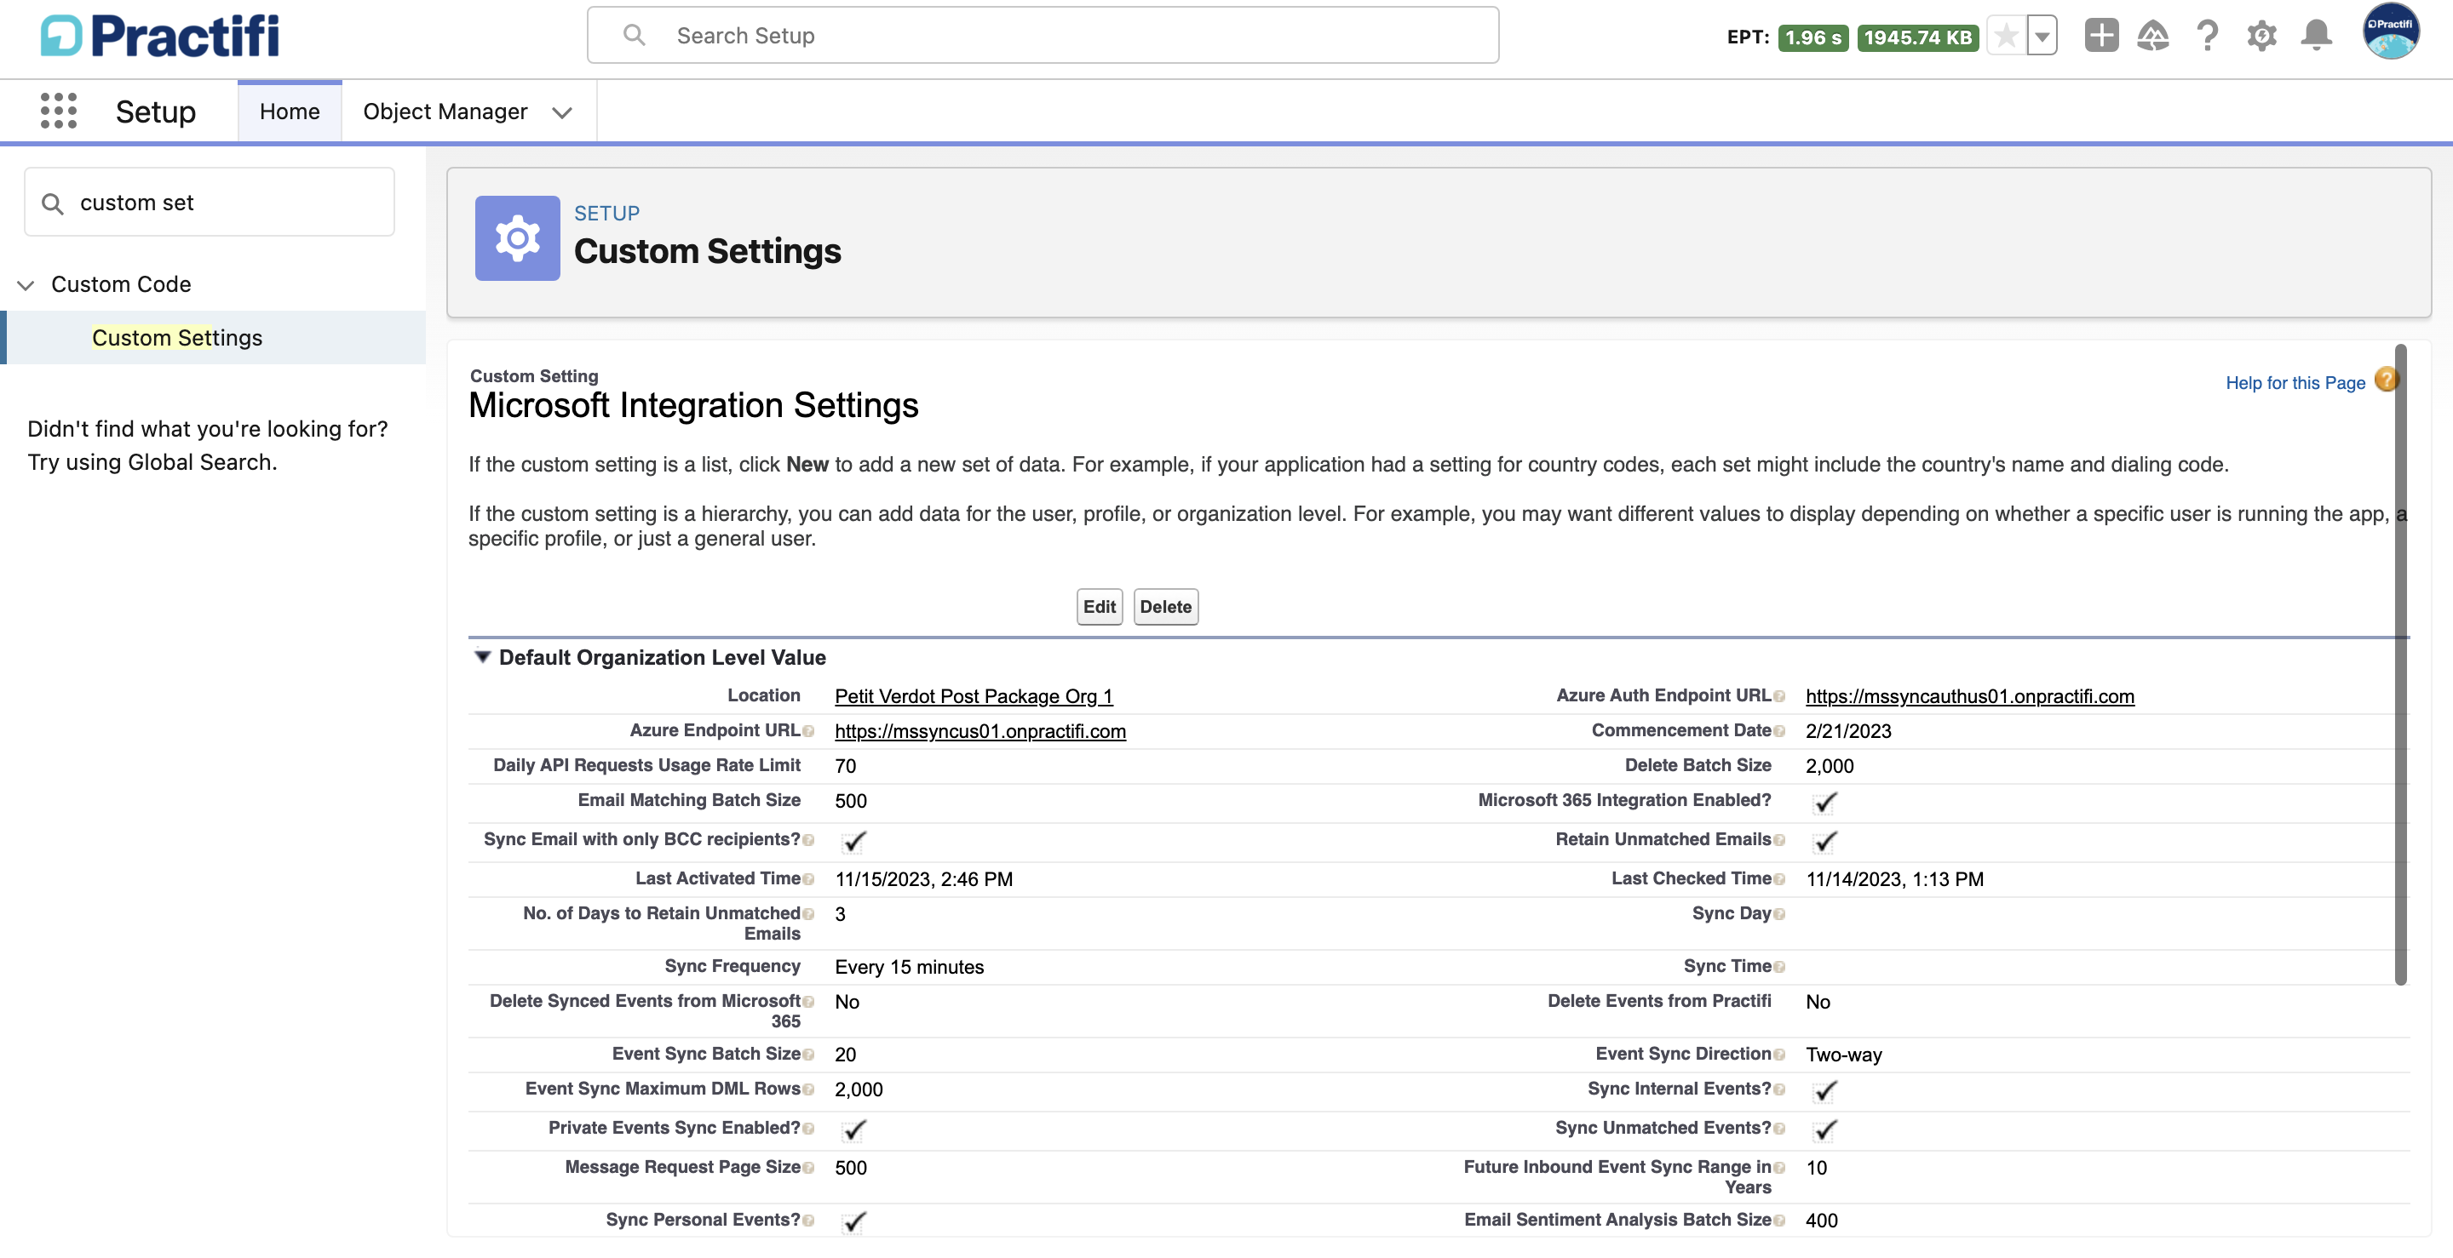The image size is (2453, 1258).
Task: Click the SETUP breadcrumb label
Action: [x=606, y=213]
